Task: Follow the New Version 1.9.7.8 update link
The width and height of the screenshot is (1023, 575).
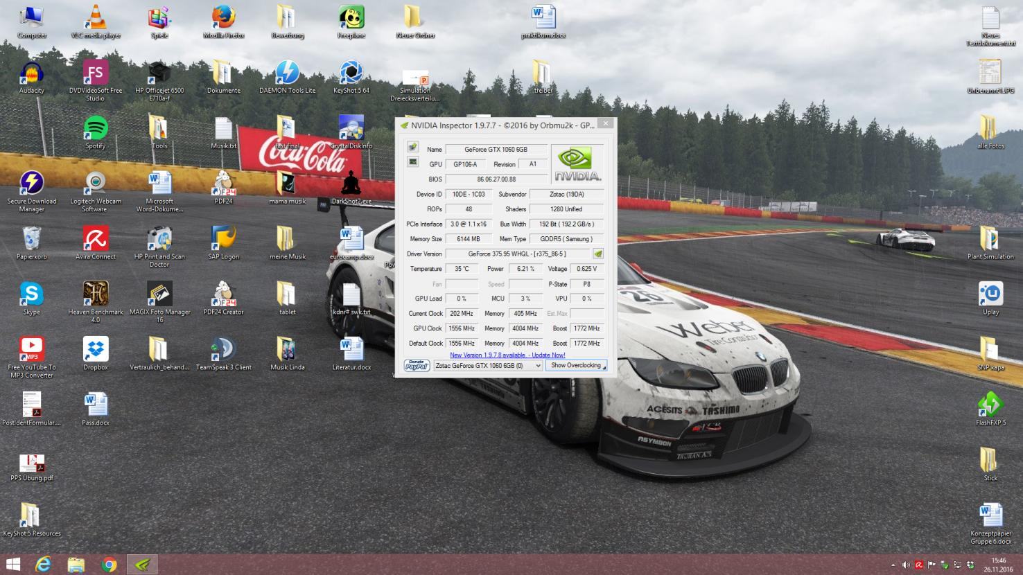Action: coord(507,355)
